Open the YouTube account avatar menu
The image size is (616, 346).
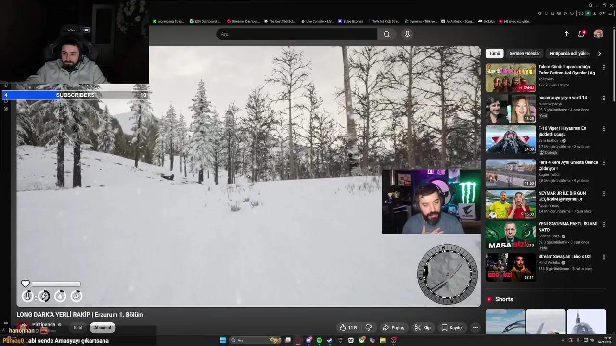(x=599, y=34)
